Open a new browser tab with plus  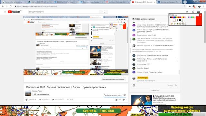pos(185,2)
